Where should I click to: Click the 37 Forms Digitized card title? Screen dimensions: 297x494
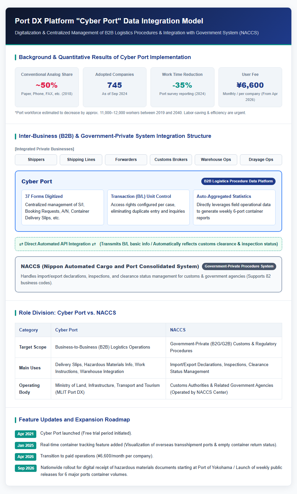pyautogui.click(x=44, y=196)
